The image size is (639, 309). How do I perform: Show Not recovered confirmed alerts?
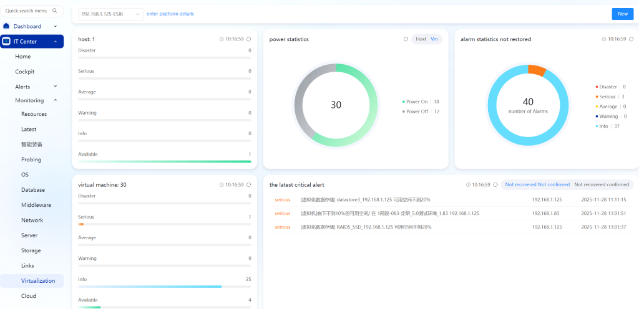[x=601, y=185]
